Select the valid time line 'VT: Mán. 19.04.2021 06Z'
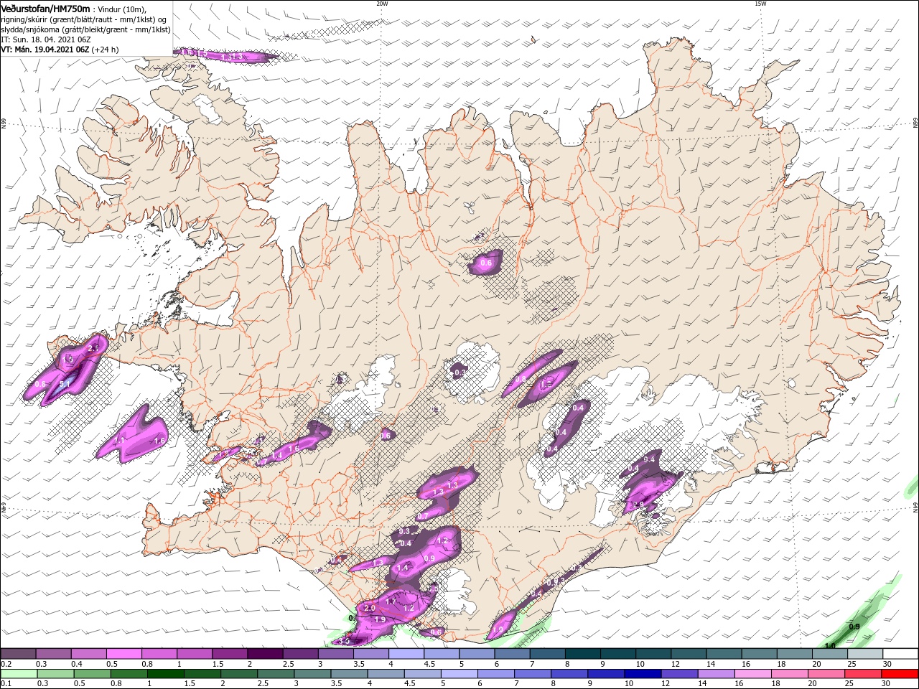 (45, 50)
